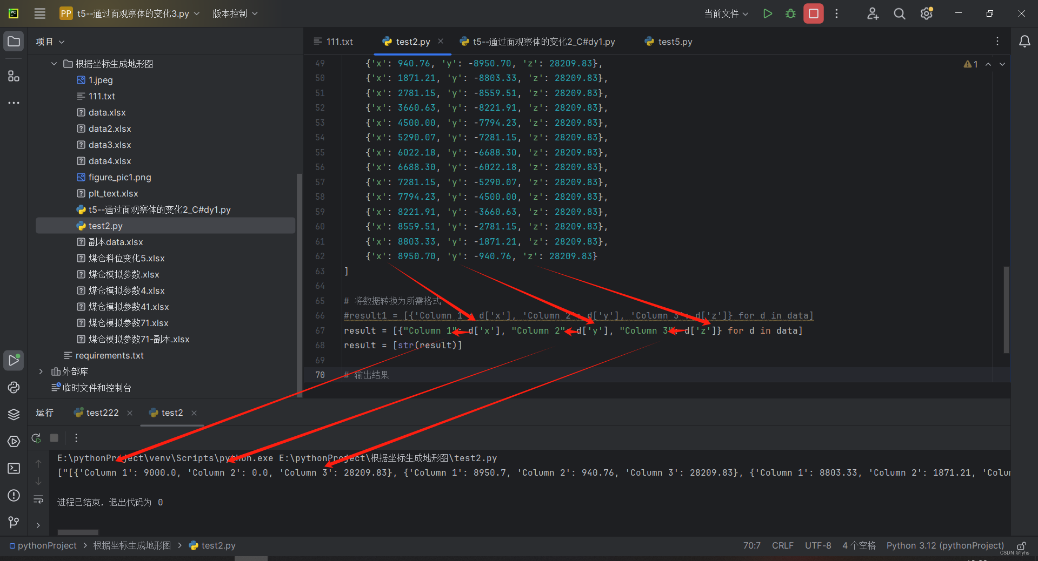Click indent setting 4 个空格
The width and height of the screenshot is (1038, 561).
point(859,545)
